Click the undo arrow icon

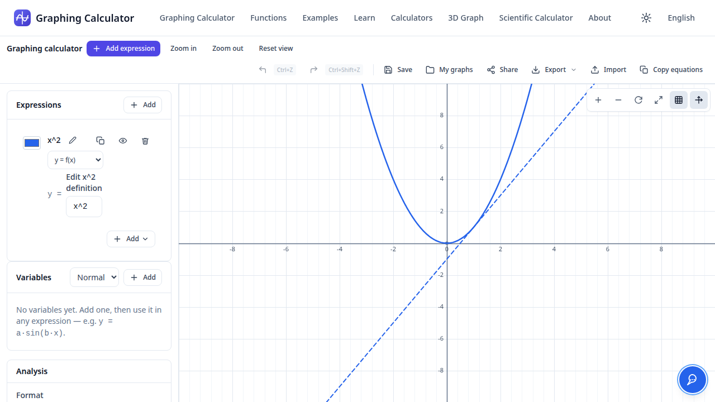[x=263, y=70]
